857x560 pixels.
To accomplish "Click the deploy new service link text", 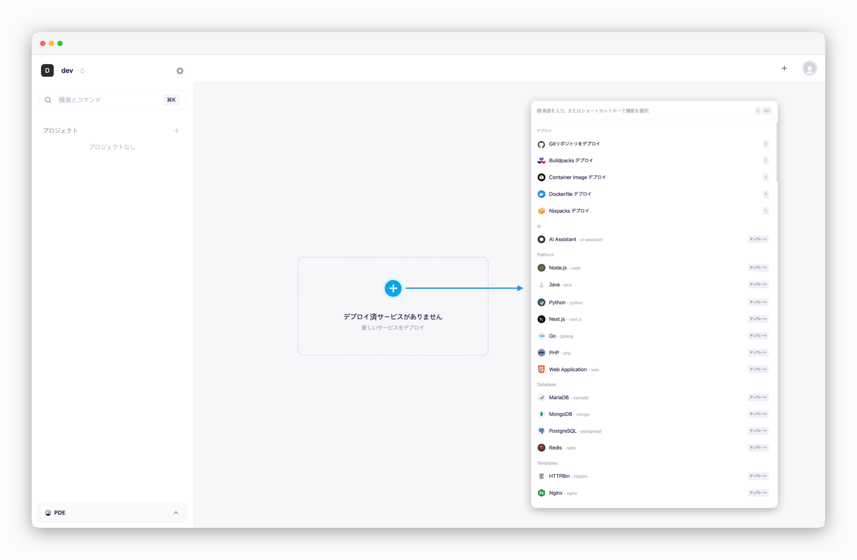I will coord(393,327).
